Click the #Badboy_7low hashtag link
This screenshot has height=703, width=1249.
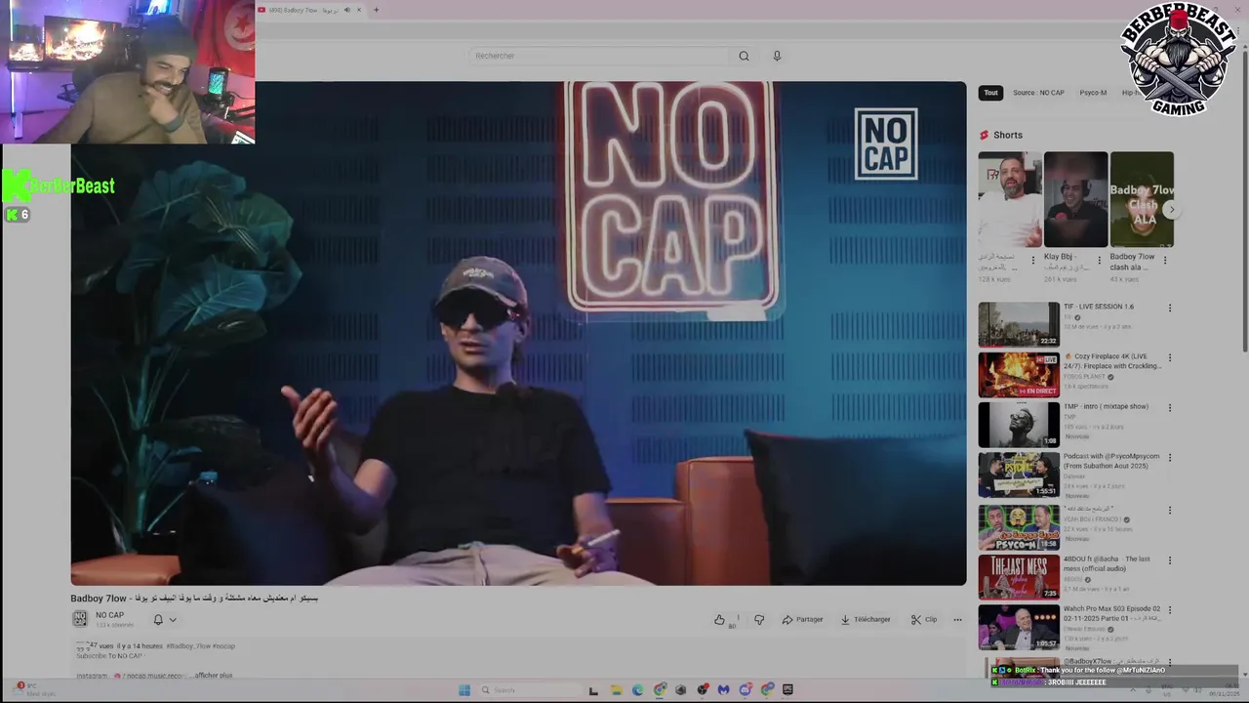coord(187,645)
